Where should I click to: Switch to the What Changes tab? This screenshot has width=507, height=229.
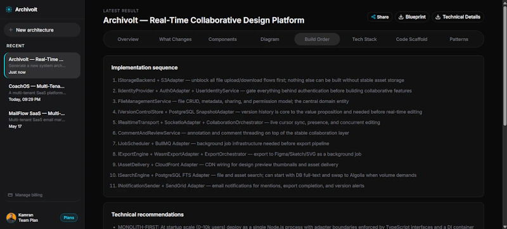pyautogui.click(x=176, y=39)
